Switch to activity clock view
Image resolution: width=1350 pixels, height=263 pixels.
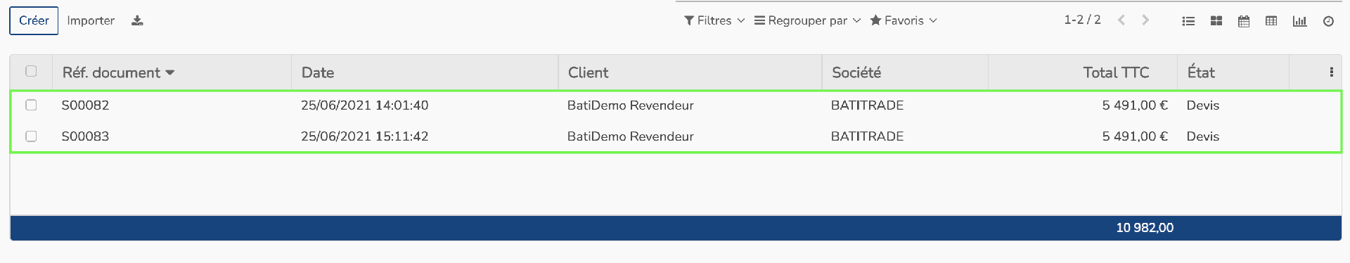pos(1328,21)
